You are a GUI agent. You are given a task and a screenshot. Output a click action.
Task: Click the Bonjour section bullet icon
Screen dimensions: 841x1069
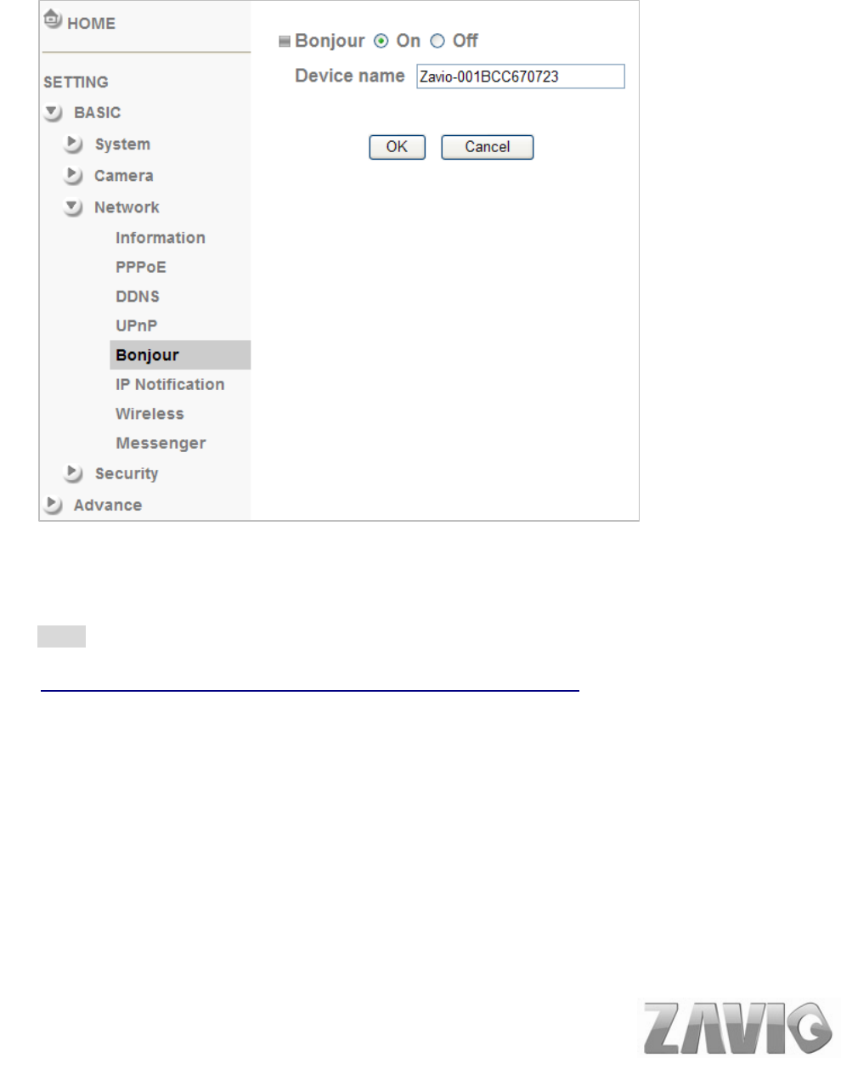pos(285,41)
